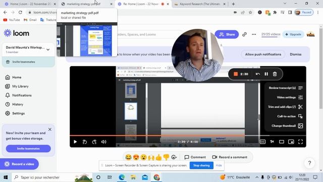
Task: Stop the Loom recording
Action: click(x=236, y=74)
